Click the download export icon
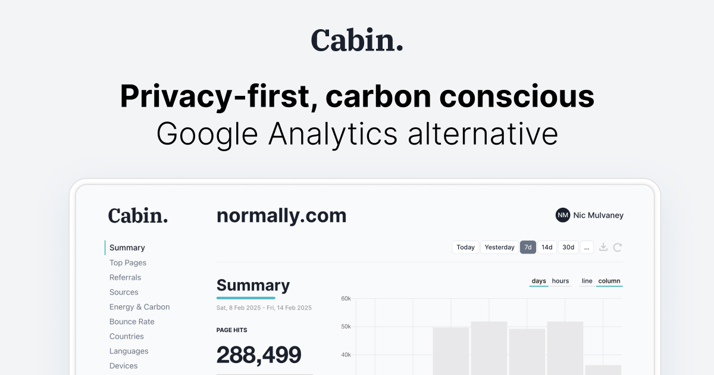This screenshot has height=375, width=714. tap(603, 247)
